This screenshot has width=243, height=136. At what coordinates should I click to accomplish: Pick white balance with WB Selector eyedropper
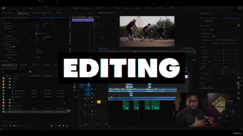click(x=213, y=37)
